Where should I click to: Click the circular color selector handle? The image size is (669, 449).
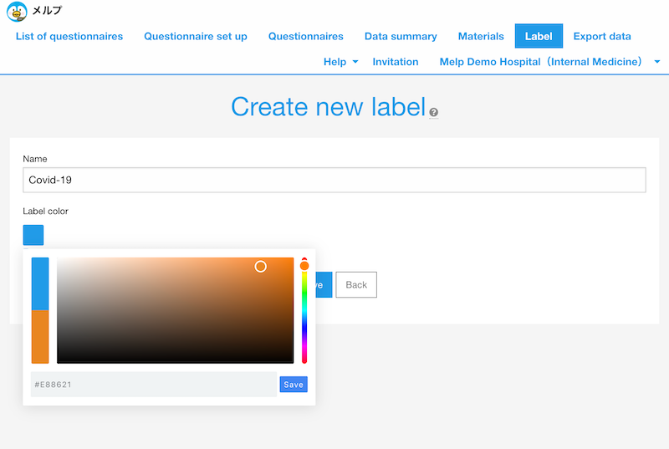261,267
